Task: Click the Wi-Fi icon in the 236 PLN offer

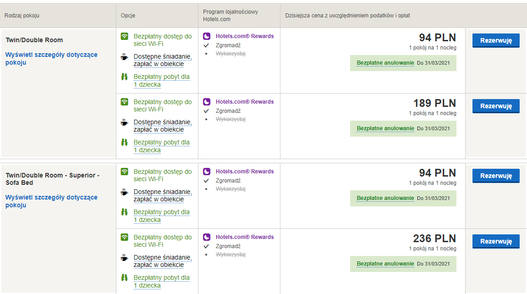Action: 124,237
